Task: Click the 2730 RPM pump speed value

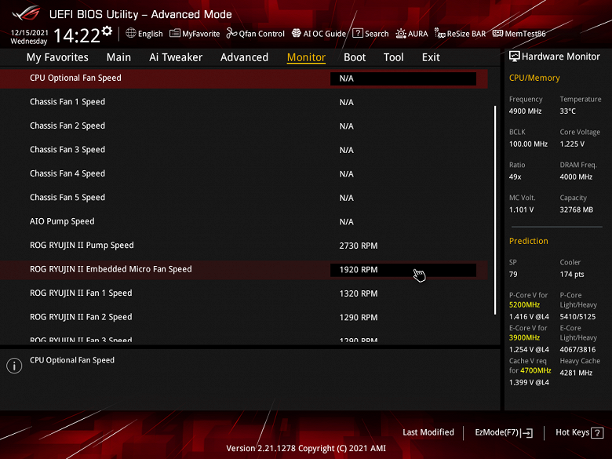Action: (x=359, y=246)
